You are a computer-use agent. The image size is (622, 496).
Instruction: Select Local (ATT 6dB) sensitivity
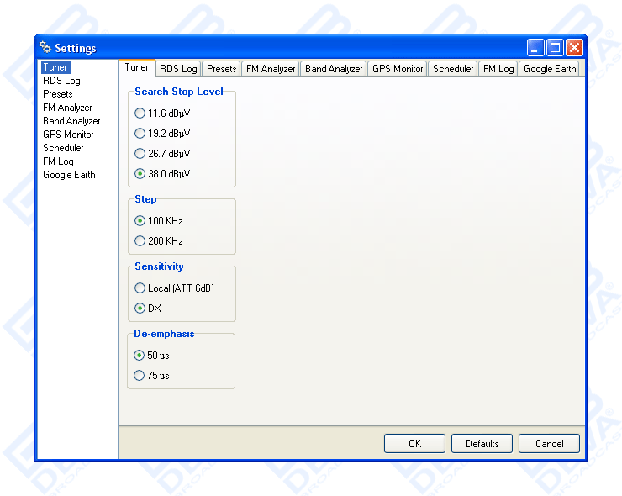pyautogui.click(x=140, y=288)
